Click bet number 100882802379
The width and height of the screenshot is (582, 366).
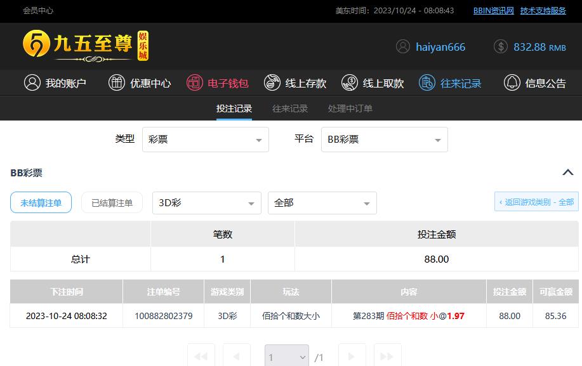(x=163, y=316)
